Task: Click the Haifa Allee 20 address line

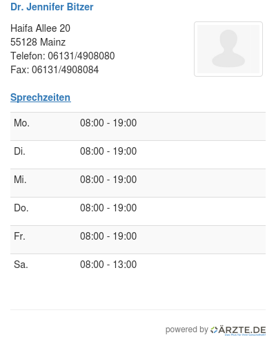Action: (40, 28)
